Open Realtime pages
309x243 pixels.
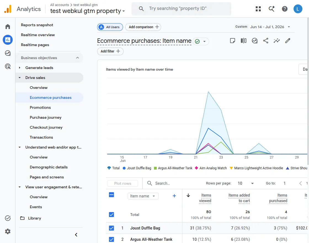(x=35, y=45)
